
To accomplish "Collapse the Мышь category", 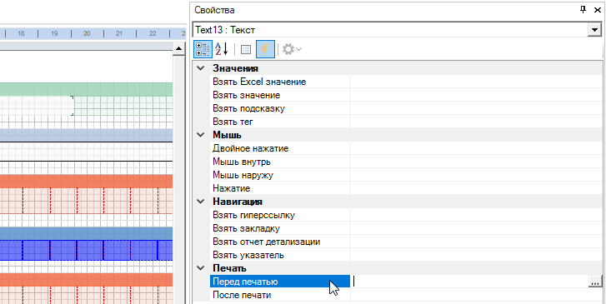I will 201,135.
